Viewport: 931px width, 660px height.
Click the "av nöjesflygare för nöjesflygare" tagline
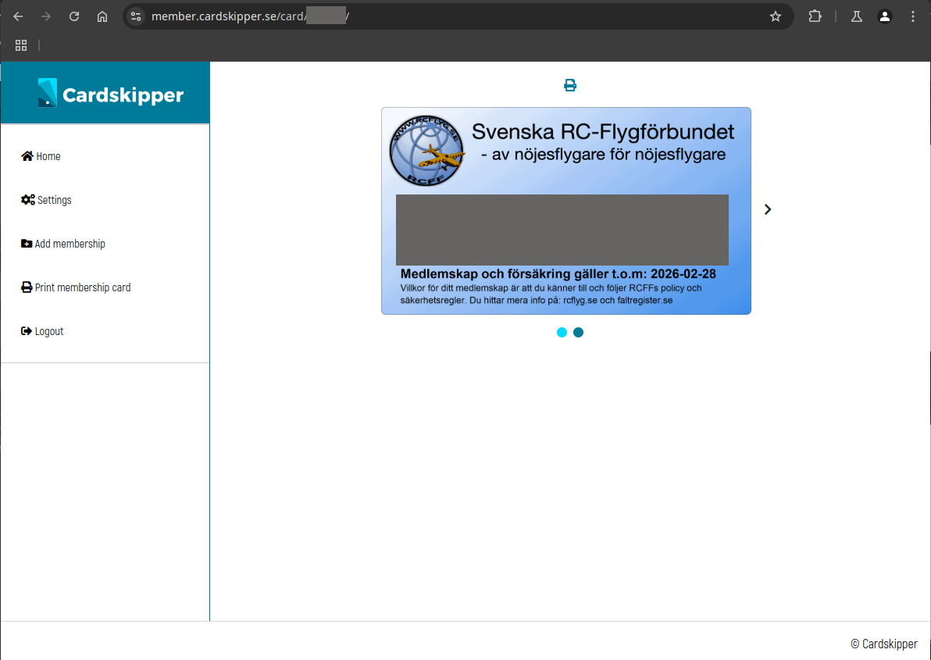pyautogui.click(x=603, y=155)
